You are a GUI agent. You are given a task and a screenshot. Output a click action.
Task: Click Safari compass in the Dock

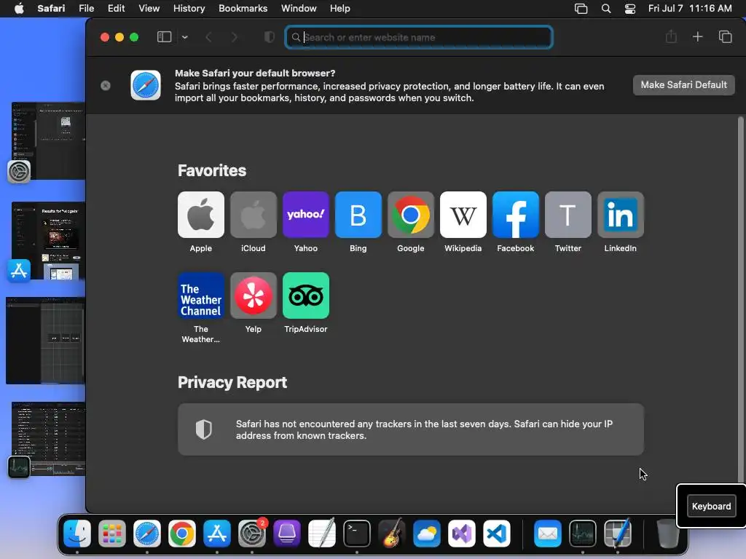pyautogui.click(x=146, y=534)
